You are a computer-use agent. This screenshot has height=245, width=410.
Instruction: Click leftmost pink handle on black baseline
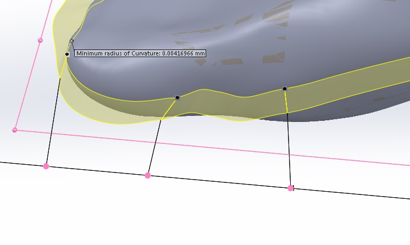(46, 166)
